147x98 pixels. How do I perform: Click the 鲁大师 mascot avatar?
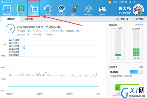pyautogui.click(x=138, y=10)
